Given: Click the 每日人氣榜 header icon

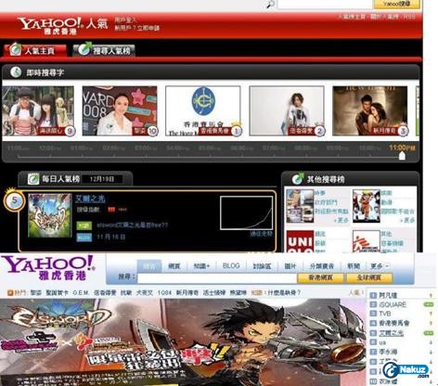Looking at the screenshot, I should click(x=32, y=178).
